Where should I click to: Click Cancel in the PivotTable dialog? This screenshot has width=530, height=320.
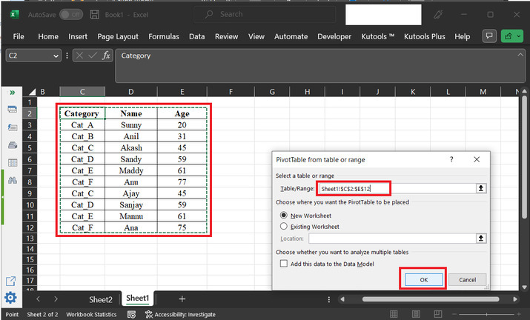tap(467, 279)
